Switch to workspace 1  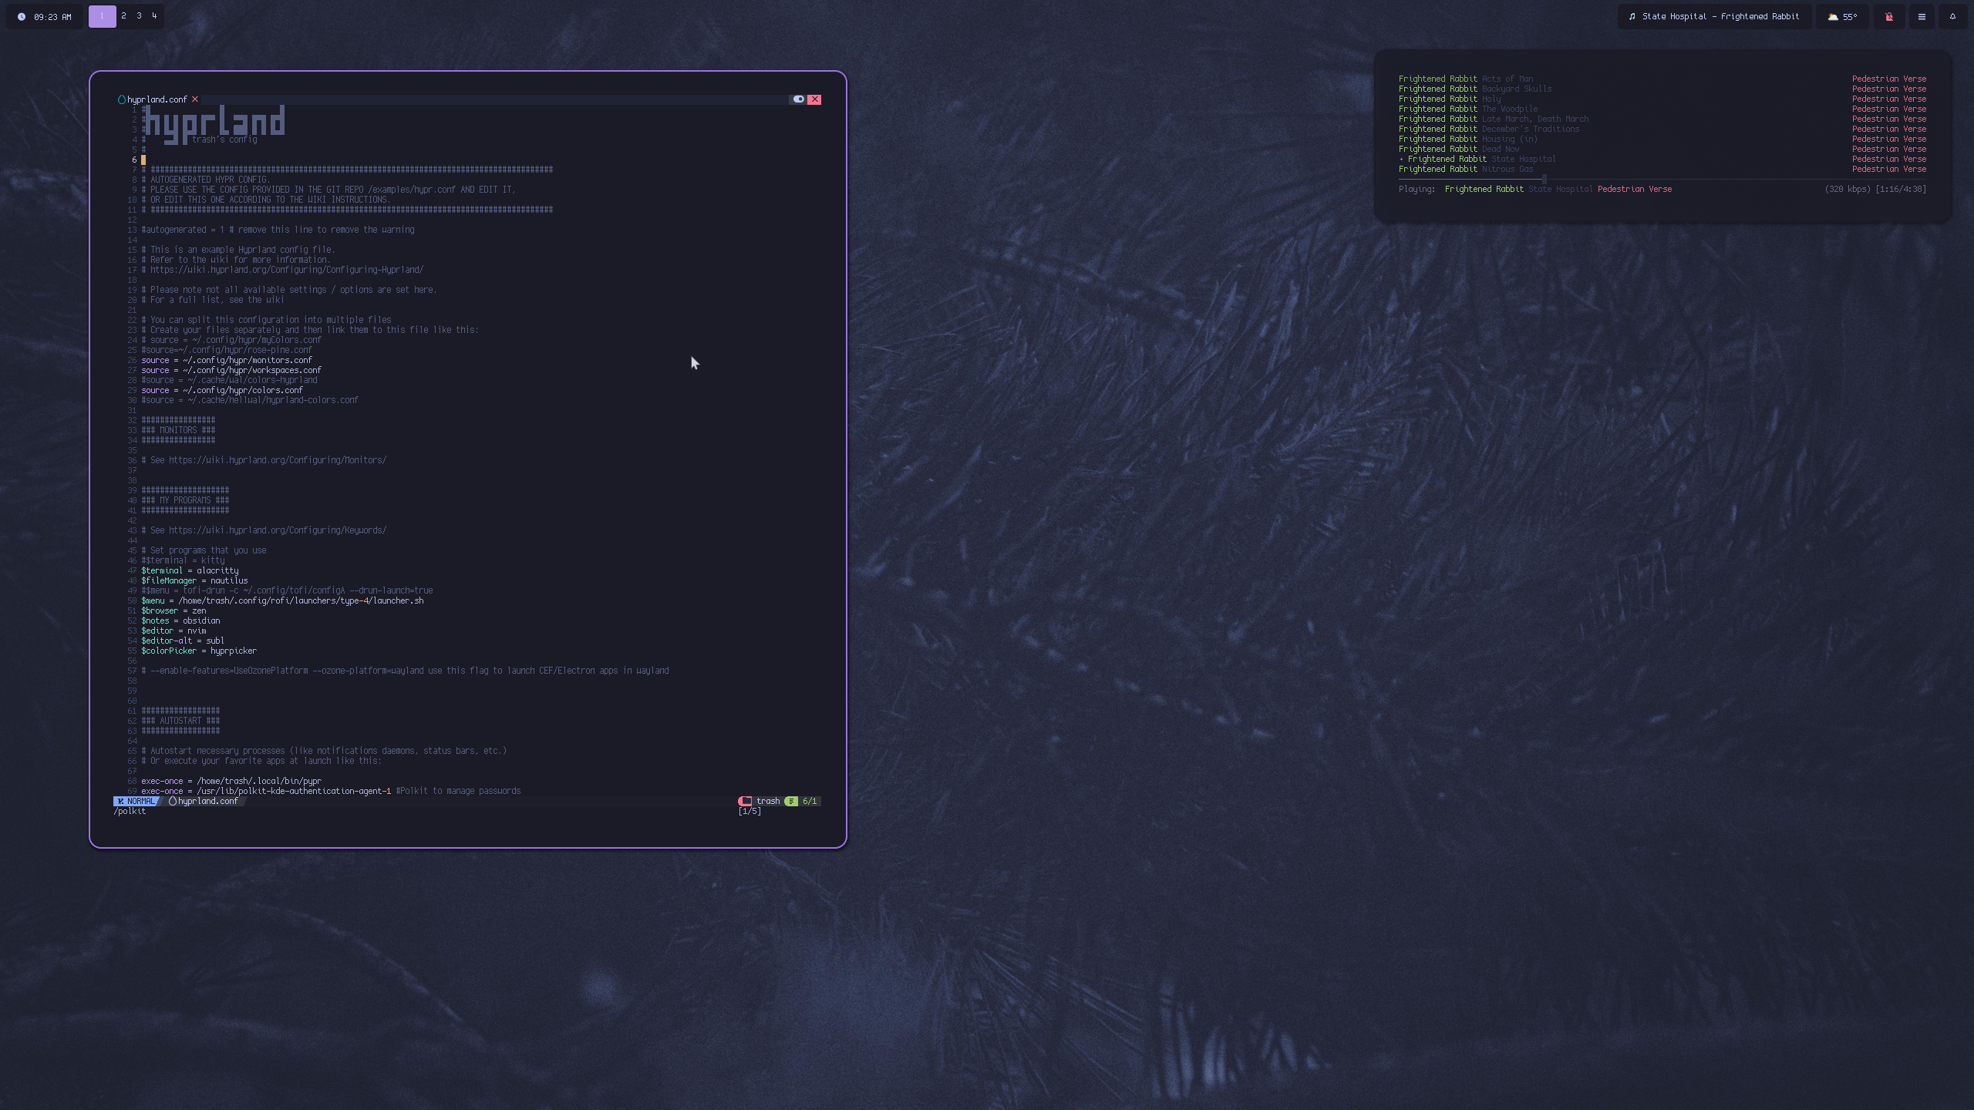pos(102,16)
